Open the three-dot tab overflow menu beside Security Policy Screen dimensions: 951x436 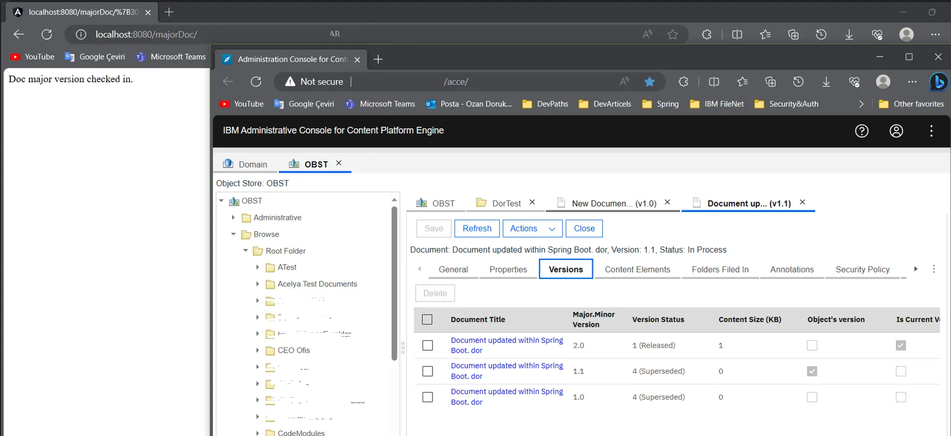pos(934,269)
